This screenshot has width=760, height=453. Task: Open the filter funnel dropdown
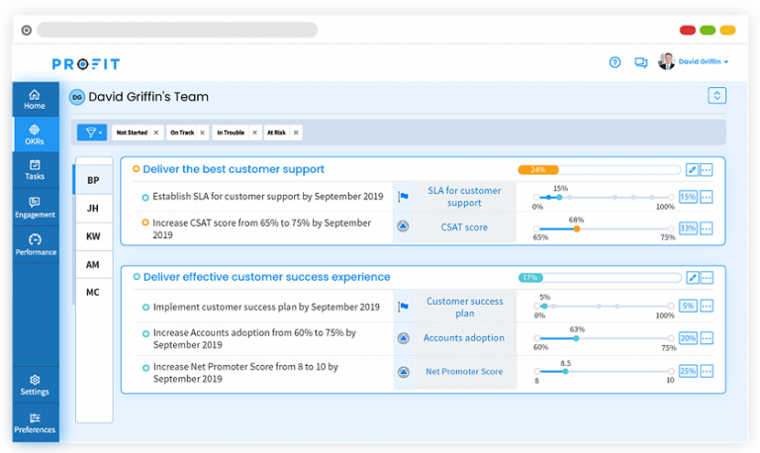[x=91, y=132]
